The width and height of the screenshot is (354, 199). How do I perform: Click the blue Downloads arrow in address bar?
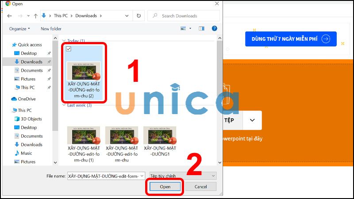coord(44,15)
